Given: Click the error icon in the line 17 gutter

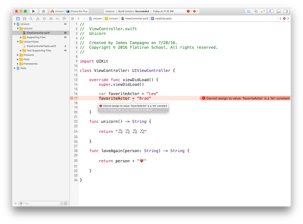Looking at the screenshot, I should (72, 98).
